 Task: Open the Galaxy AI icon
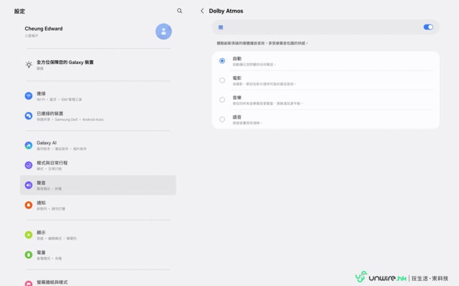(28, 145)
